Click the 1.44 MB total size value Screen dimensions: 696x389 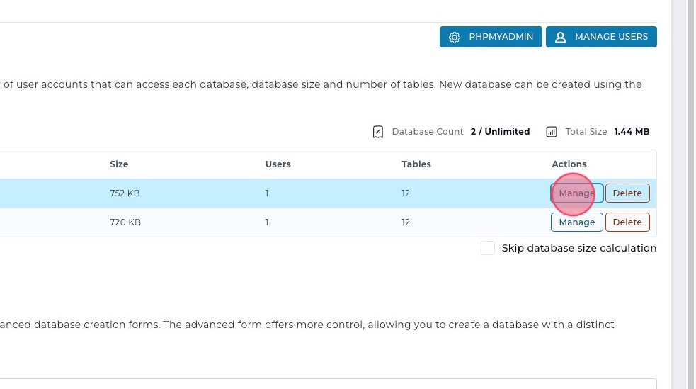(632, 132)
